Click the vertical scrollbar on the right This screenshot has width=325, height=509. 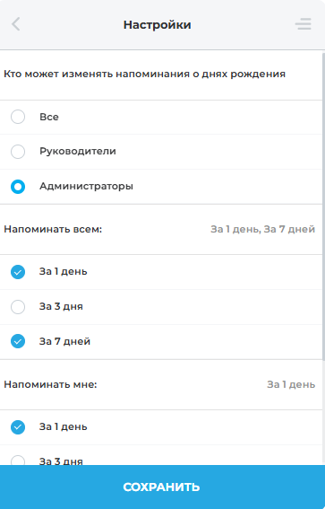(x=323, y=206)
